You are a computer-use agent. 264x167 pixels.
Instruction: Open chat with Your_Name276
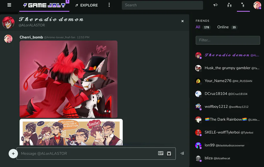point(227,81)
